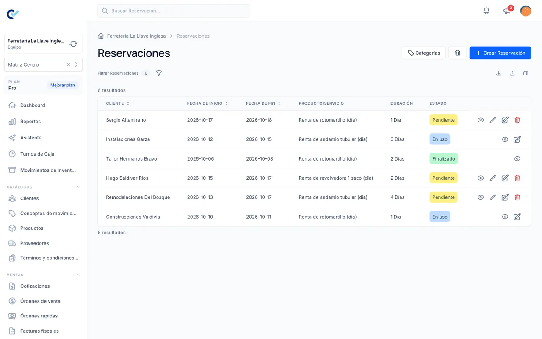Screen dimensions: 542x339
Task: View Sergio Altamirano reservation details
Action: tap(481, 120)
